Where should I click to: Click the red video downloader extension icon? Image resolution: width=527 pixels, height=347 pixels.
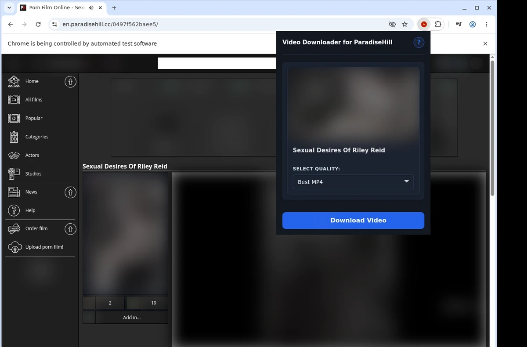pyautogui.click(x=424, y=25)
